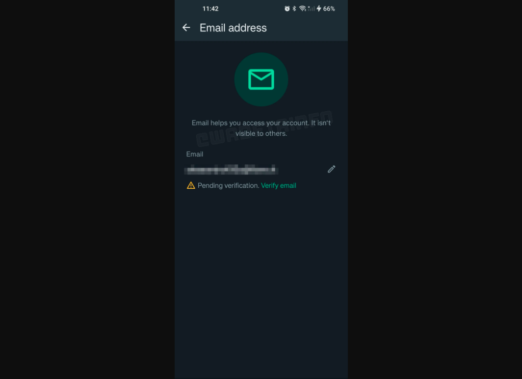Tap the Pending verification text
The width and height of the screenshot is (522, 379).
(229, 185)
